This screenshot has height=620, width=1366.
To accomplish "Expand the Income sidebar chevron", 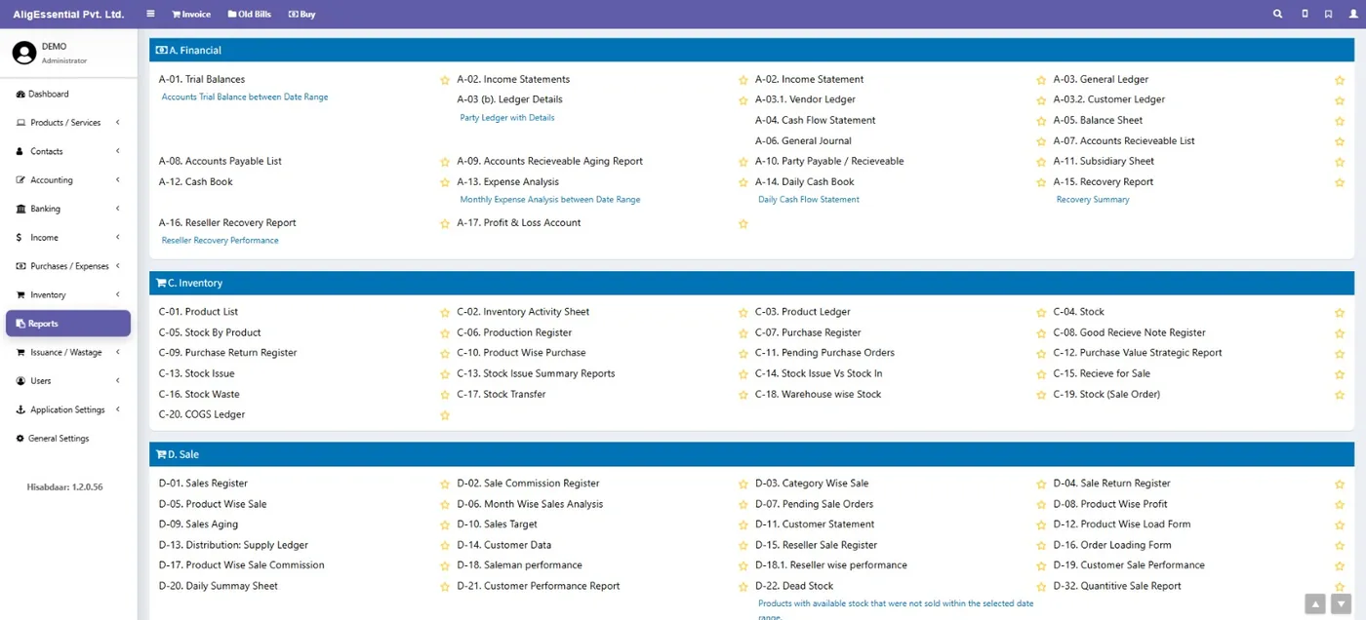I will pos(117,237).
